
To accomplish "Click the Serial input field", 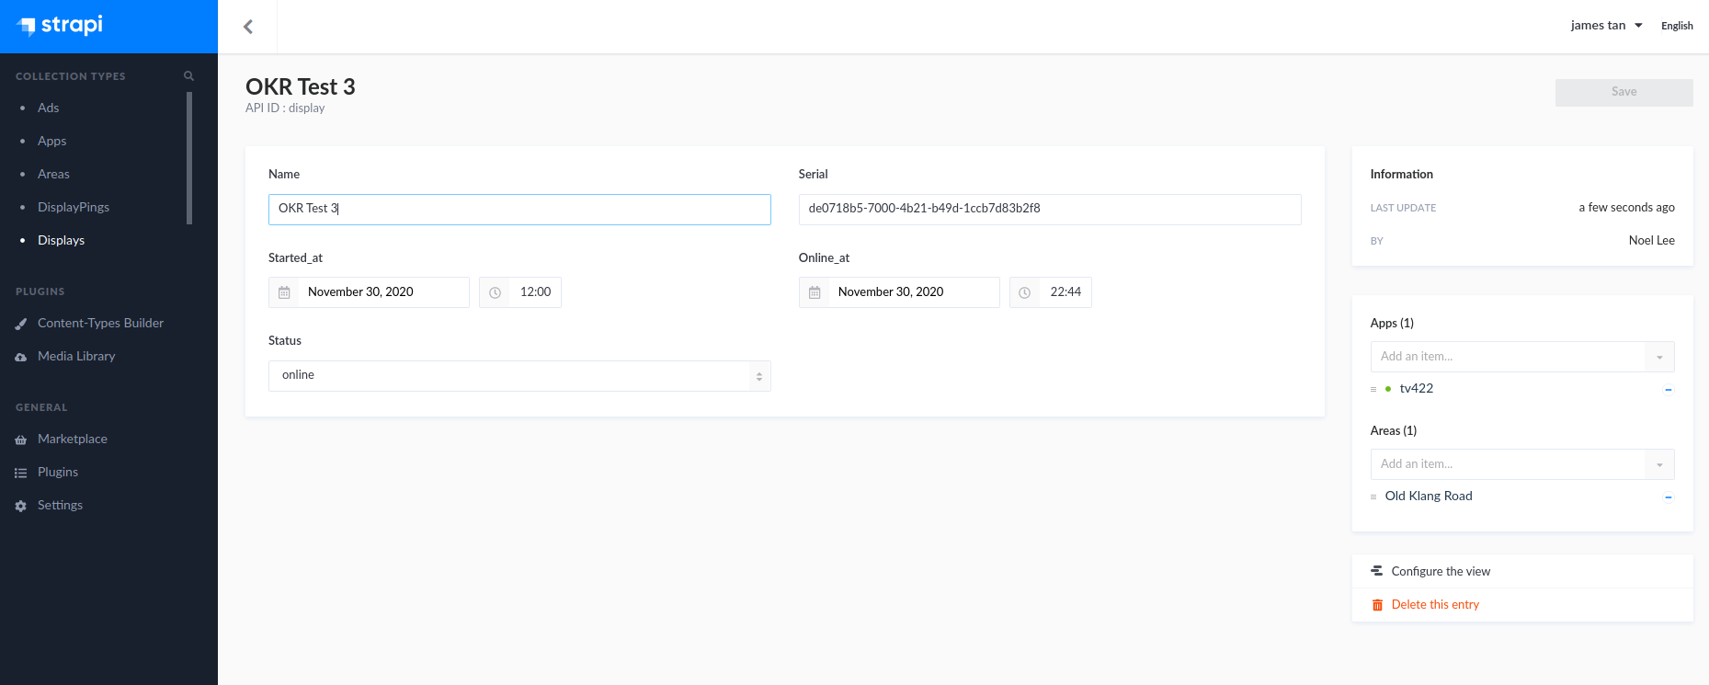I will [1049, 209].
